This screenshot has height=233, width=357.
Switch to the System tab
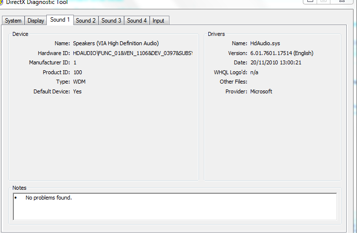[13, 21]
